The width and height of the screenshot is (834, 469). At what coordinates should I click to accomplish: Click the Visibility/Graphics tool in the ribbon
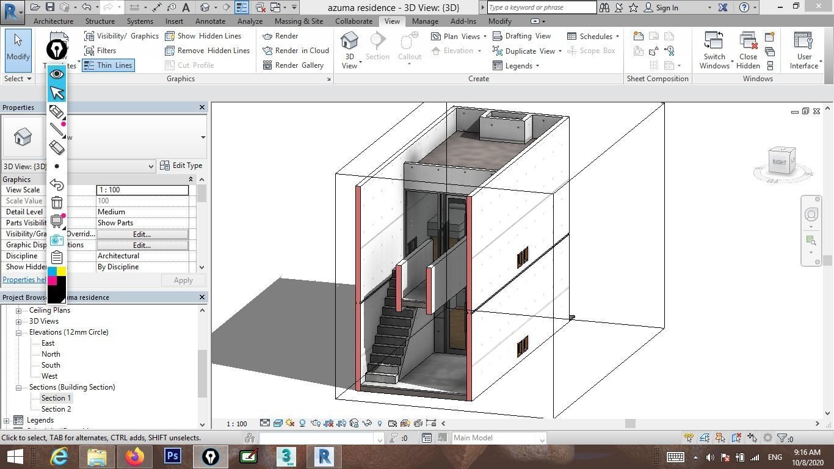(x=121, y=36)
